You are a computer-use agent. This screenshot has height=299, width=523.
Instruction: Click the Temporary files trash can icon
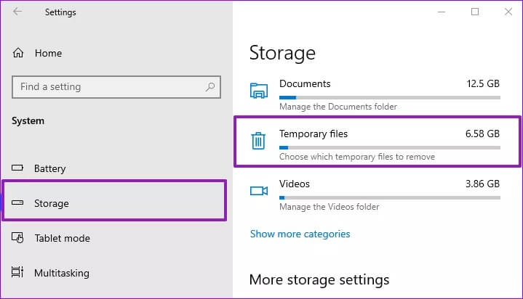[x=258, y=141]
